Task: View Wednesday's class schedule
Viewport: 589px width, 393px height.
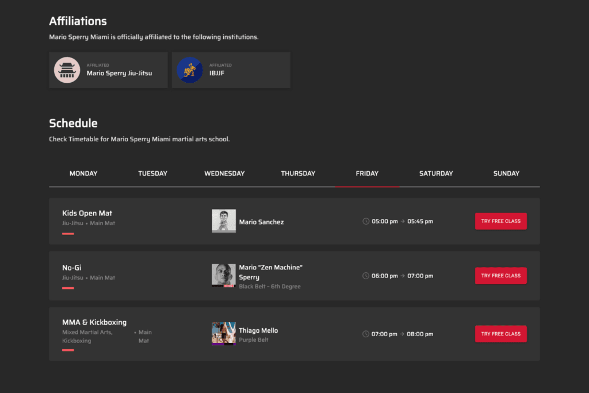Action: [224, 173]
